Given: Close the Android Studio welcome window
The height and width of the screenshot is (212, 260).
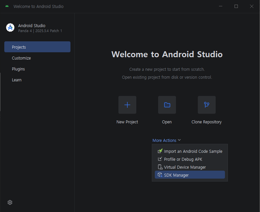Looking at the screenshot, I should 251,6.
